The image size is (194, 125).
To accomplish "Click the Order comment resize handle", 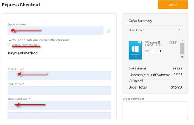I will (186, 118).
